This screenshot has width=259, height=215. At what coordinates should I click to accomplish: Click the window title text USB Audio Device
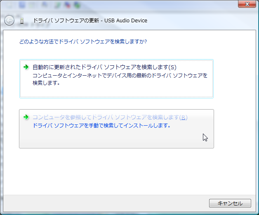pyautogui.click(x=126, y=21)
